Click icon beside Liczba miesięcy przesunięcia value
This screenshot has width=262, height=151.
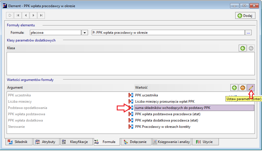pos(131,101)
